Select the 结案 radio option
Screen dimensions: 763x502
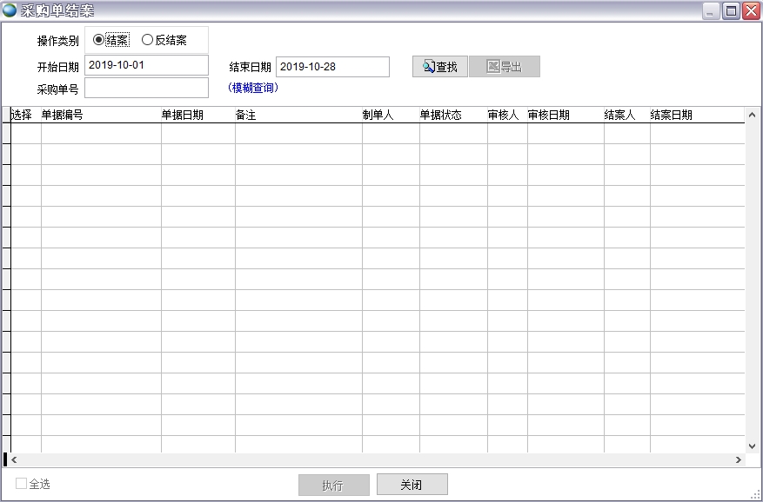point(98,40)
